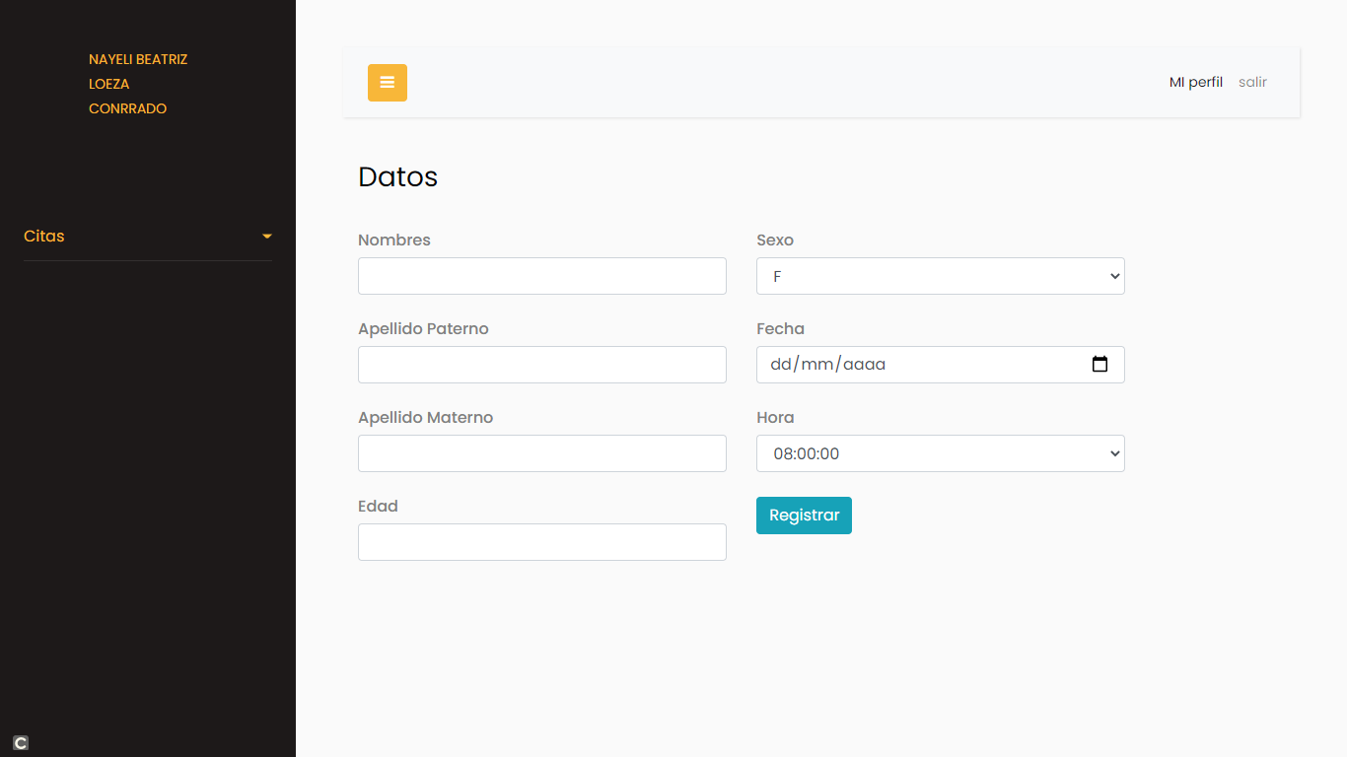
Task: Open the calendar picker icon in Fecha
Action: 1099,365
